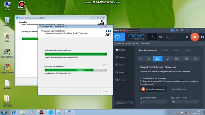Toggle the microphone recording icon
The height and width of the screenshot is (115, 205).
point(168,37)
